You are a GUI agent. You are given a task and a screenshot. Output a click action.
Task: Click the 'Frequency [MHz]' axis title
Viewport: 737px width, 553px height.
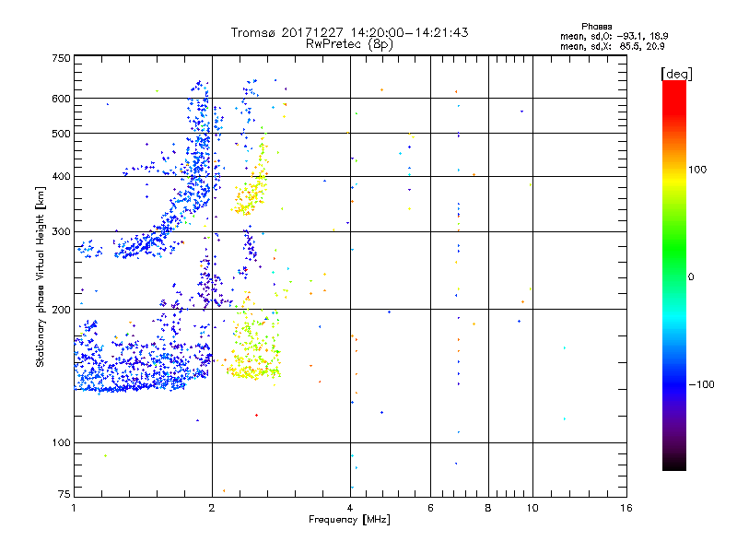coord(349,520)
